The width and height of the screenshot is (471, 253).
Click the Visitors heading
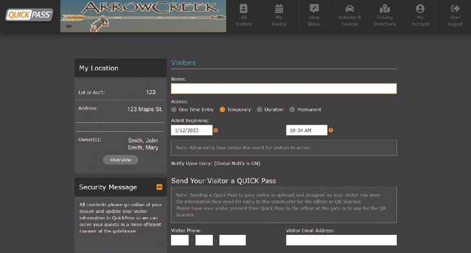[x=183, y=62]
